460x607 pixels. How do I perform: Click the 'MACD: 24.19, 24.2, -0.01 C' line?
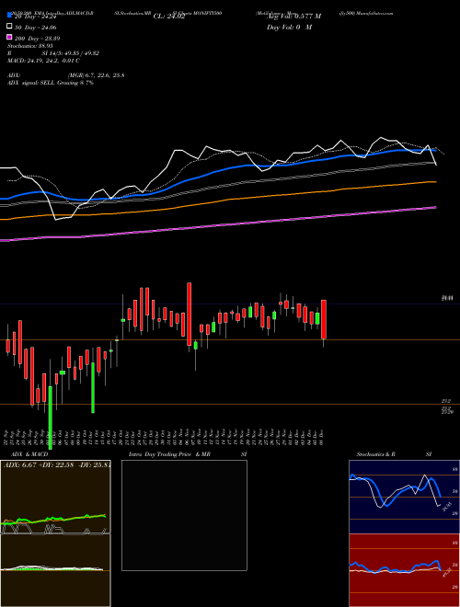click(44, 61)
